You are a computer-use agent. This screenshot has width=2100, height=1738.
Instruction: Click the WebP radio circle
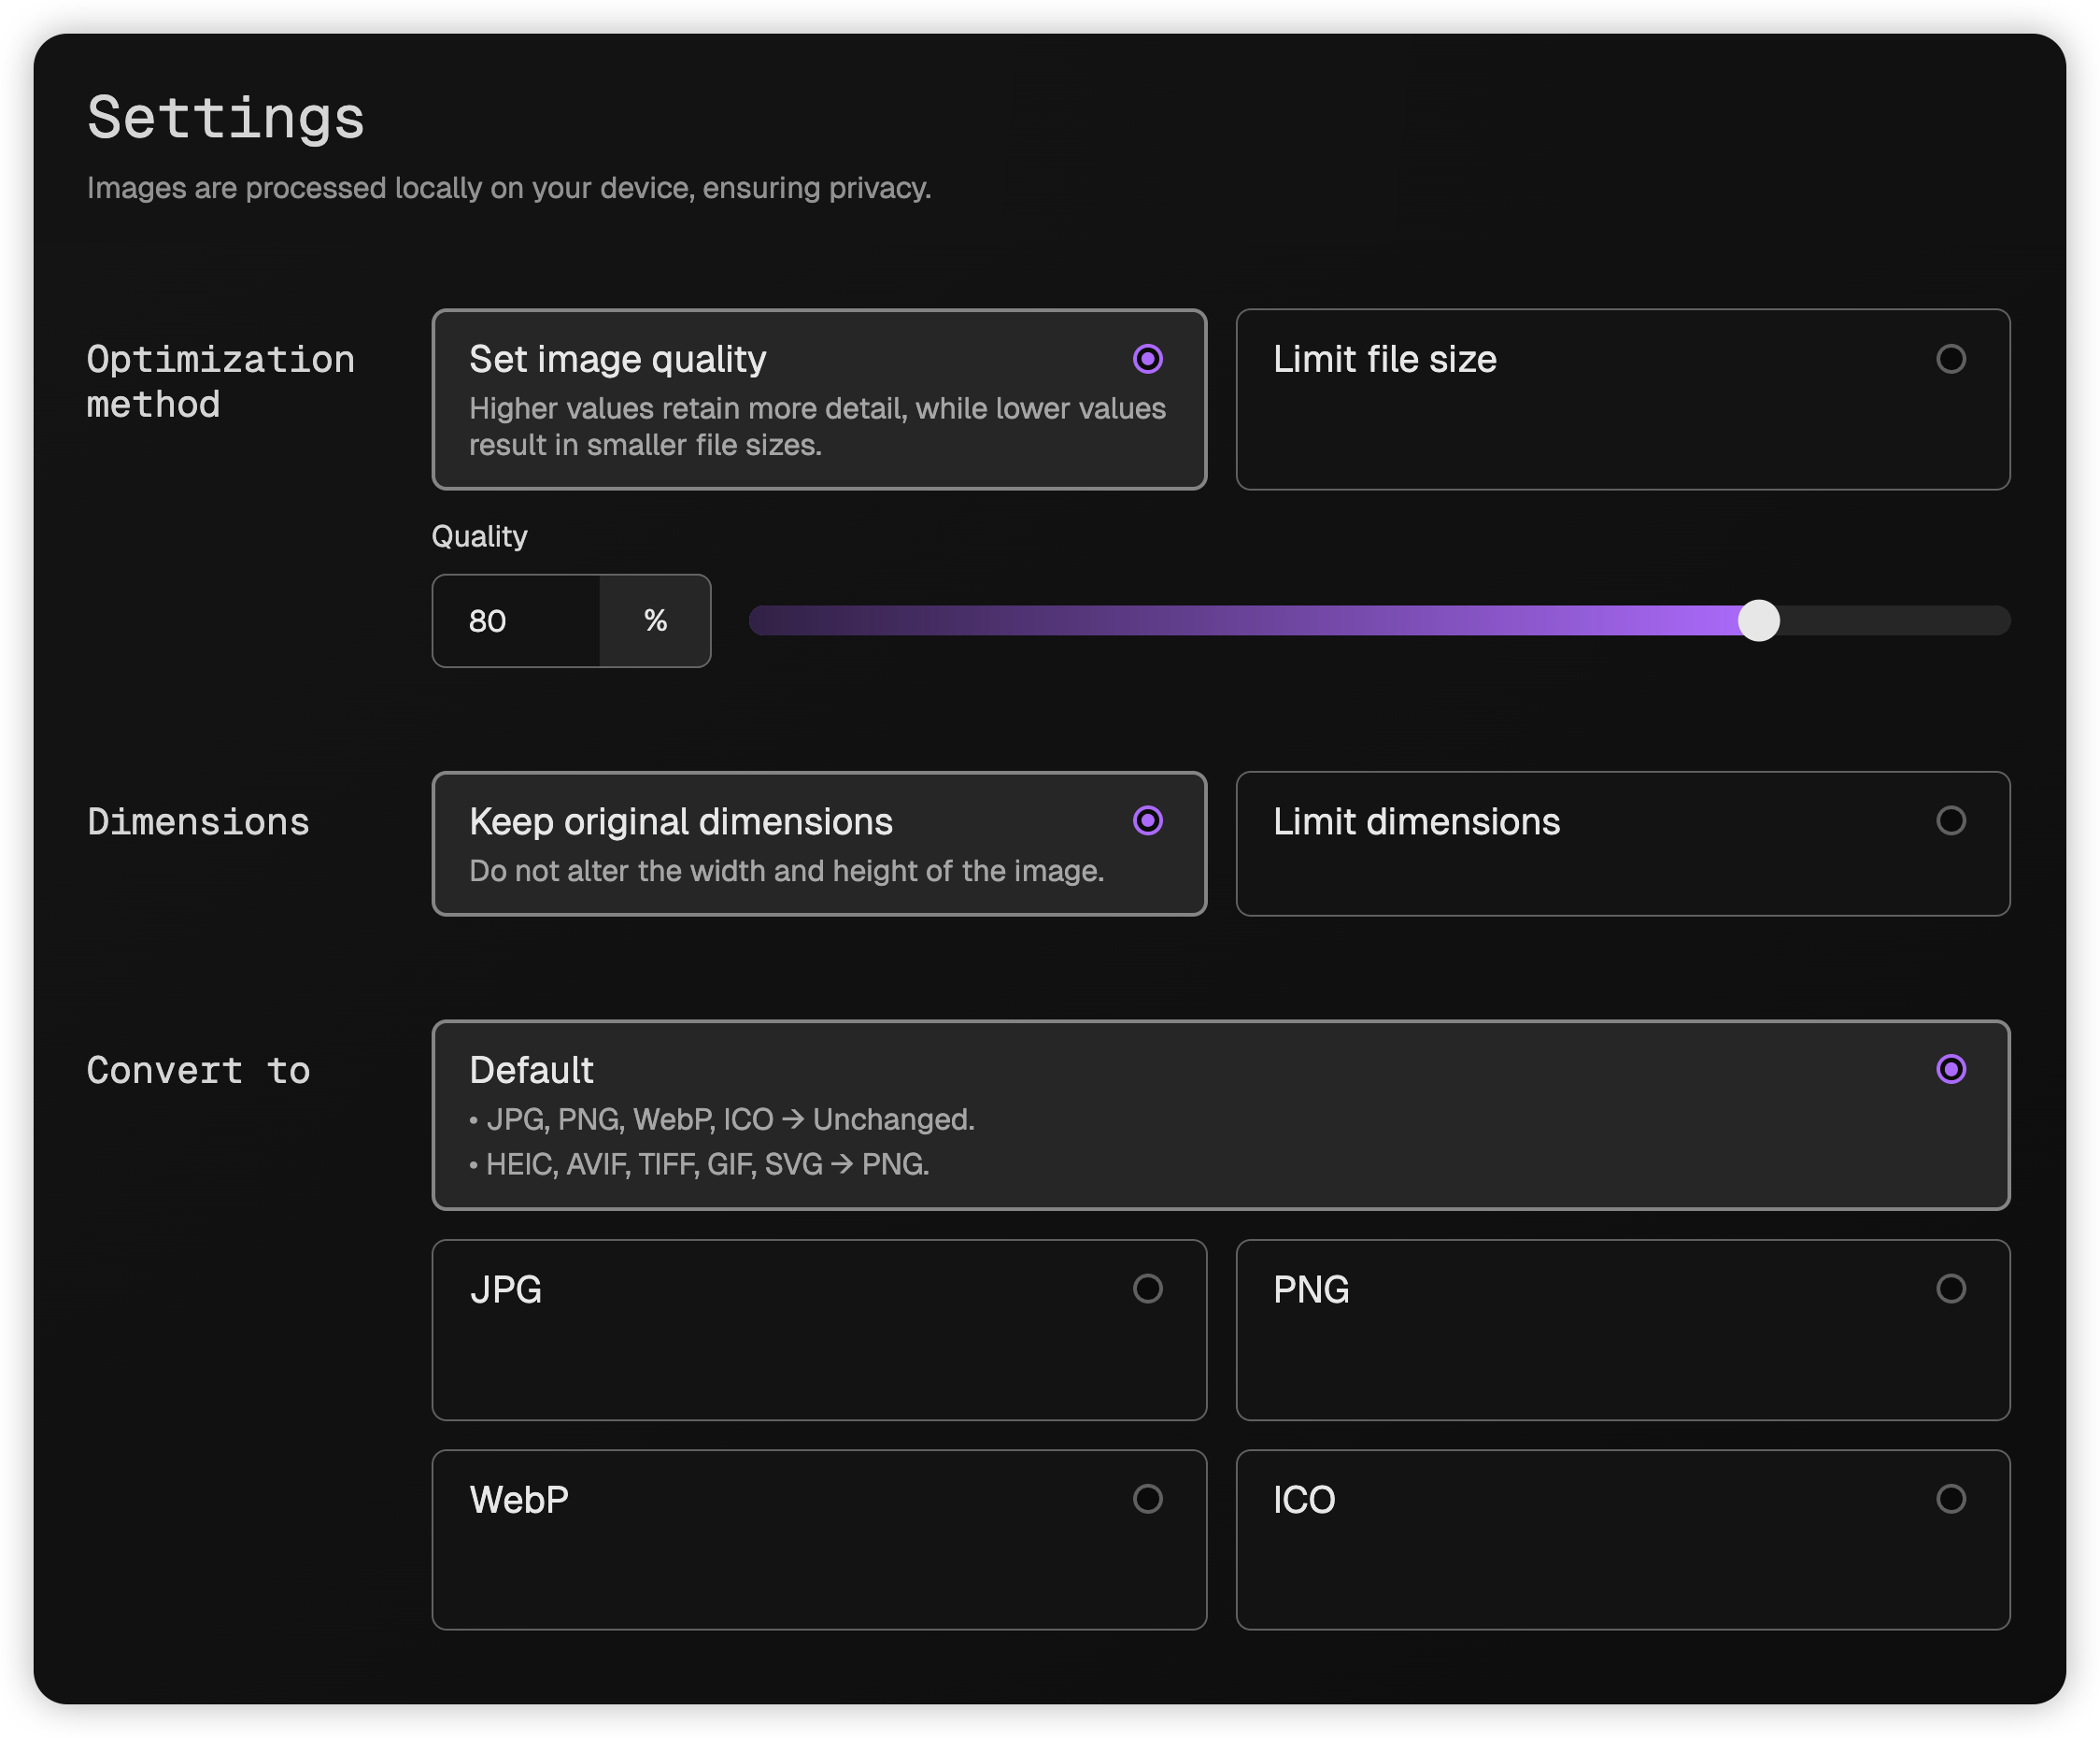[1147, 1499]
